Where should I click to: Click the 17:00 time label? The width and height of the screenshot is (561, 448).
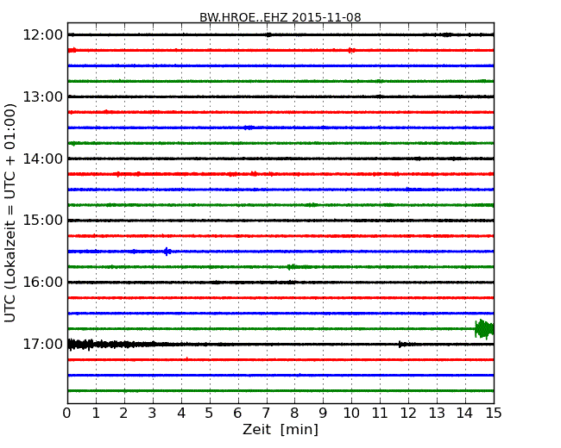coord(43,344)
